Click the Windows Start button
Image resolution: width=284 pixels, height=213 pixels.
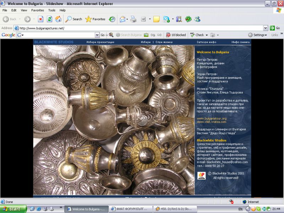pyautogui.click(x=13, y=209)
